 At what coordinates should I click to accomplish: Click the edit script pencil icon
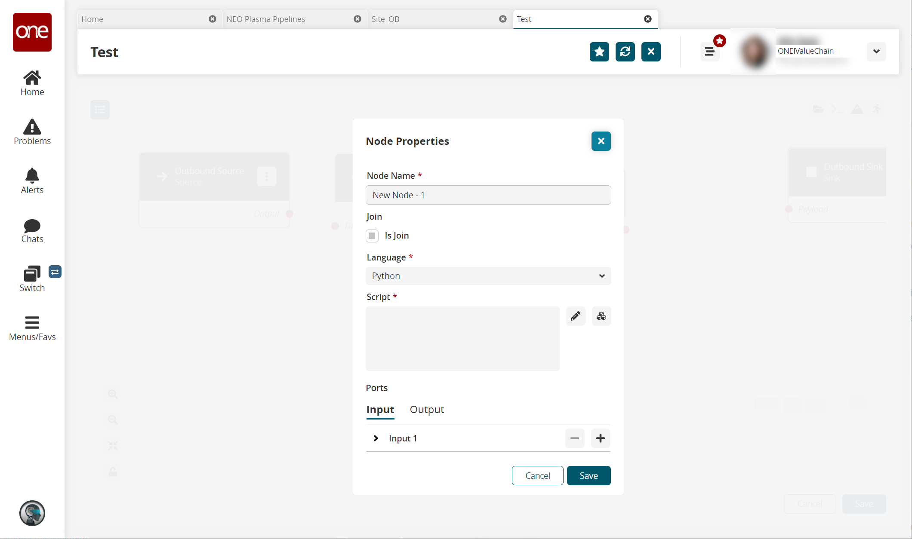[x=576, y=315]
